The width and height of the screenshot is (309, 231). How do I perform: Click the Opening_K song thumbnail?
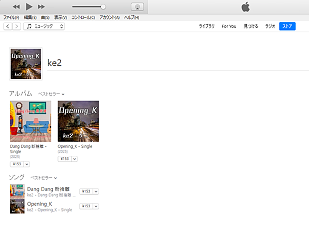pos(17,206)
